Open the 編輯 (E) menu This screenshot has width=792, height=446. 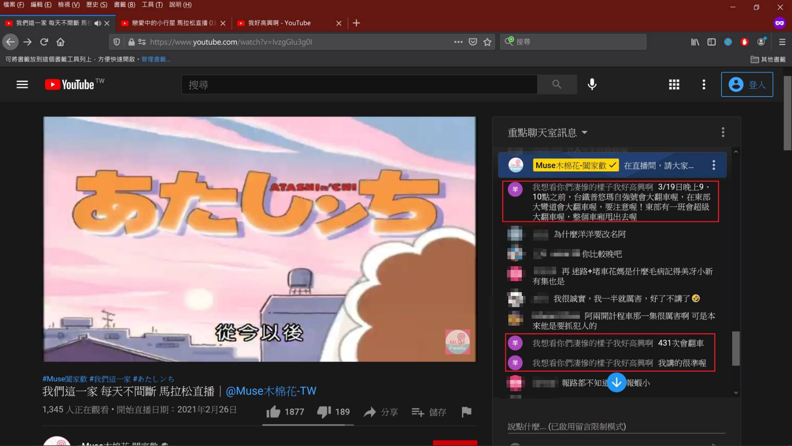point(41,5)
